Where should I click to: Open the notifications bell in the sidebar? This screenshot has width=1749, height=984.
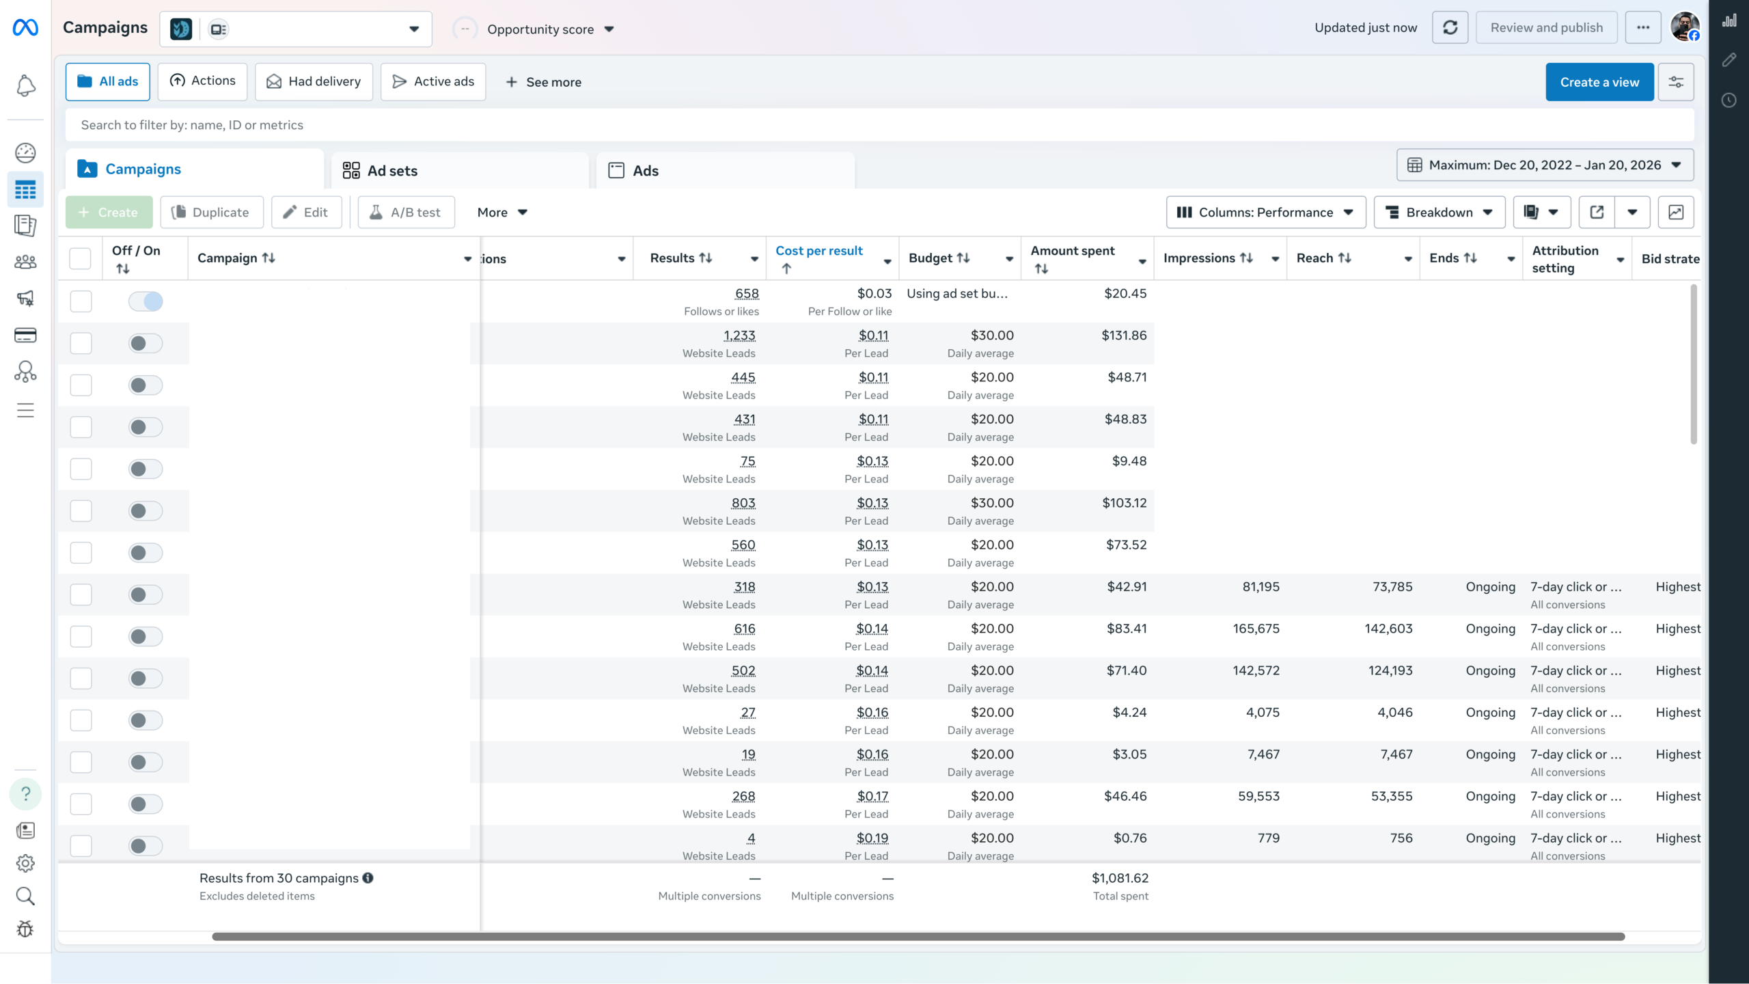click(25, 85)
